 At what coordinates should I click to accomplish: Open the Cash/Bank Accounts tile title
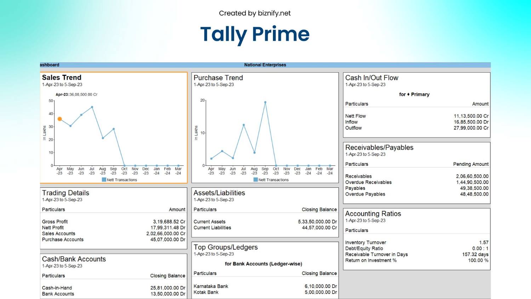(74, 259)
